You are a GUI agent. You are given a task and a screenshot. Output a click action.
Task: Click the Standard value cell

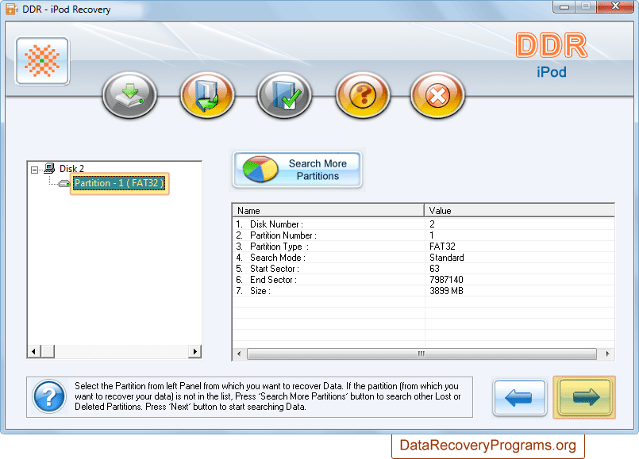447,258
